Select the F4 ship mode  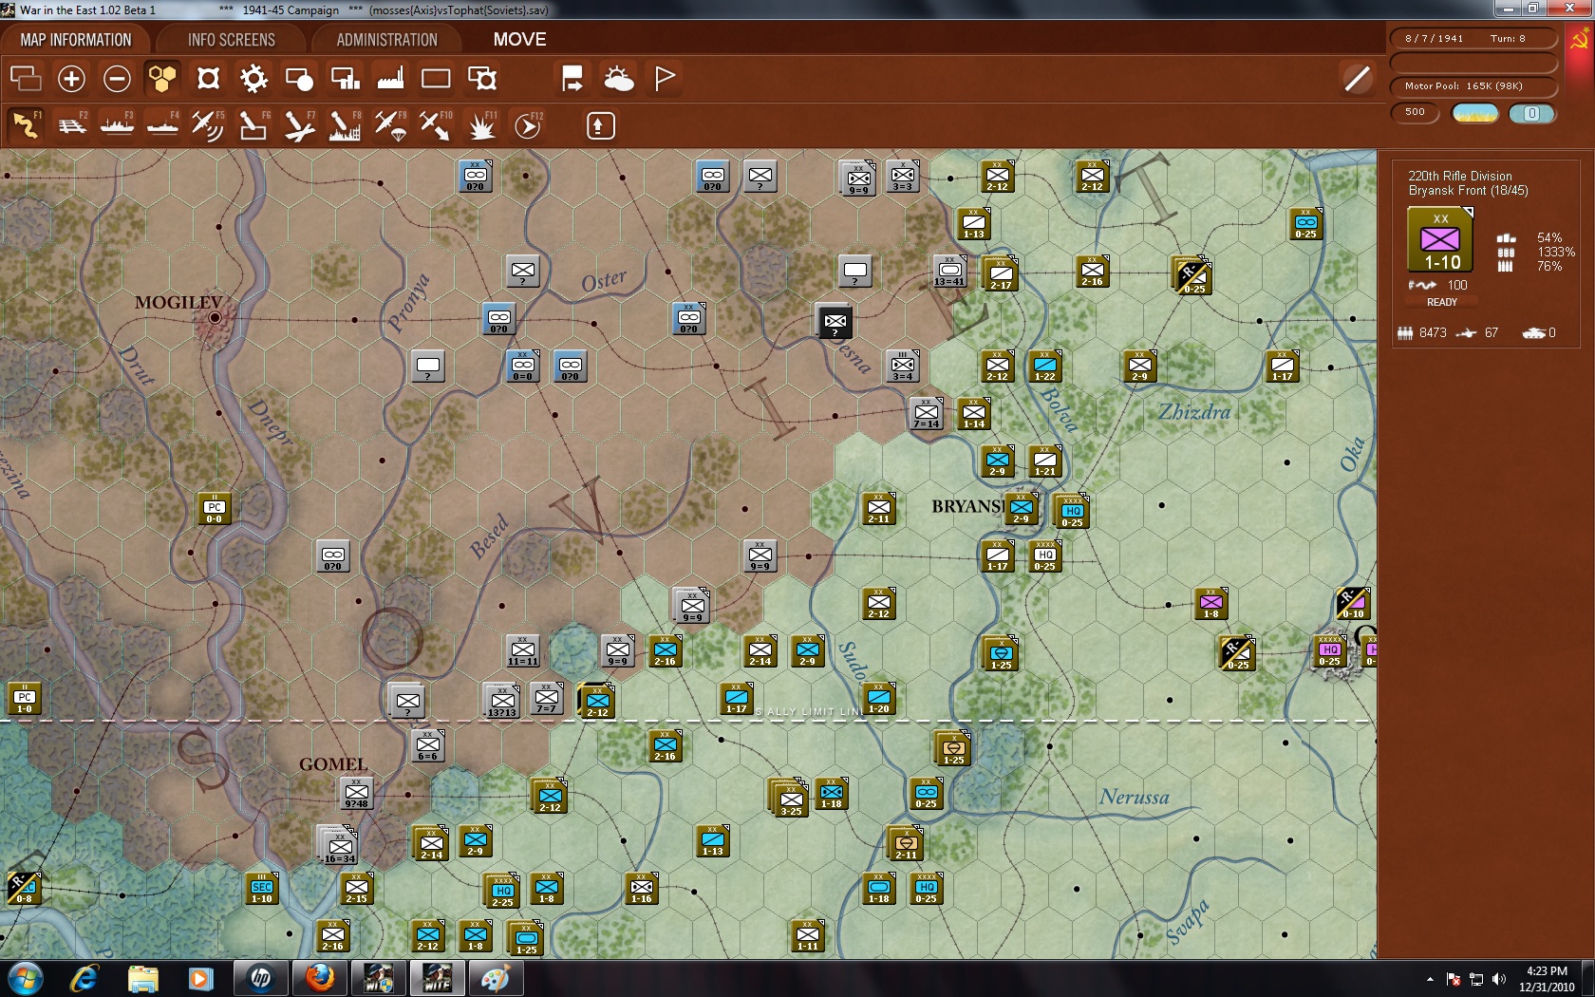click(x=163, y=124)
